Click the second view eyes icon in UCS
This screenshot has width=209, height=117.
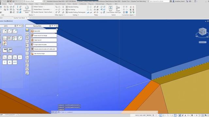[x=10, y=50]
